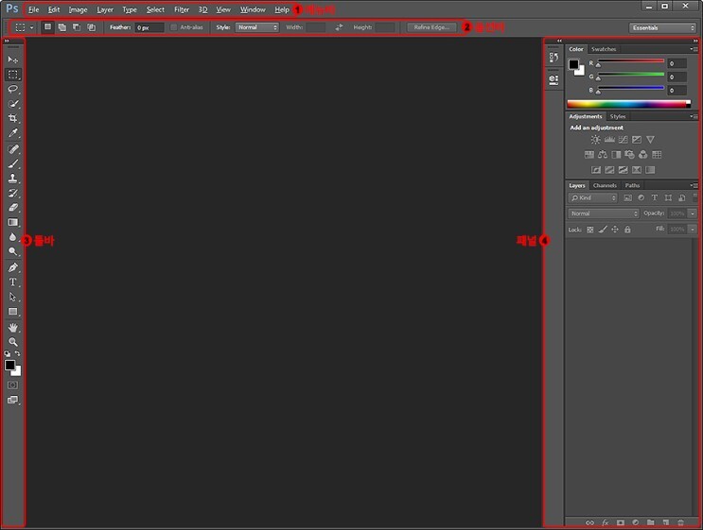
Task: Switch to the Styles tab
Action: 617,116
